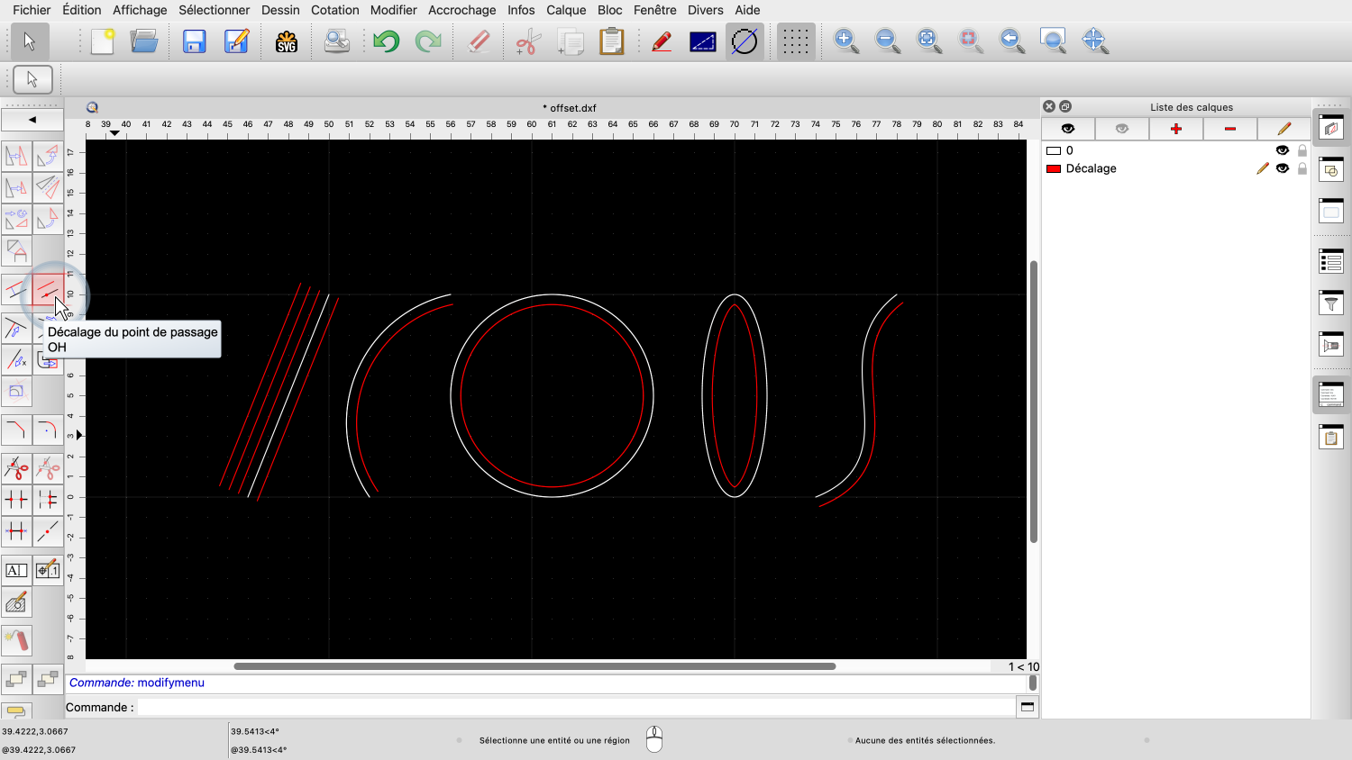
Task: Open the Calque menu
Action: click(566, 10)
